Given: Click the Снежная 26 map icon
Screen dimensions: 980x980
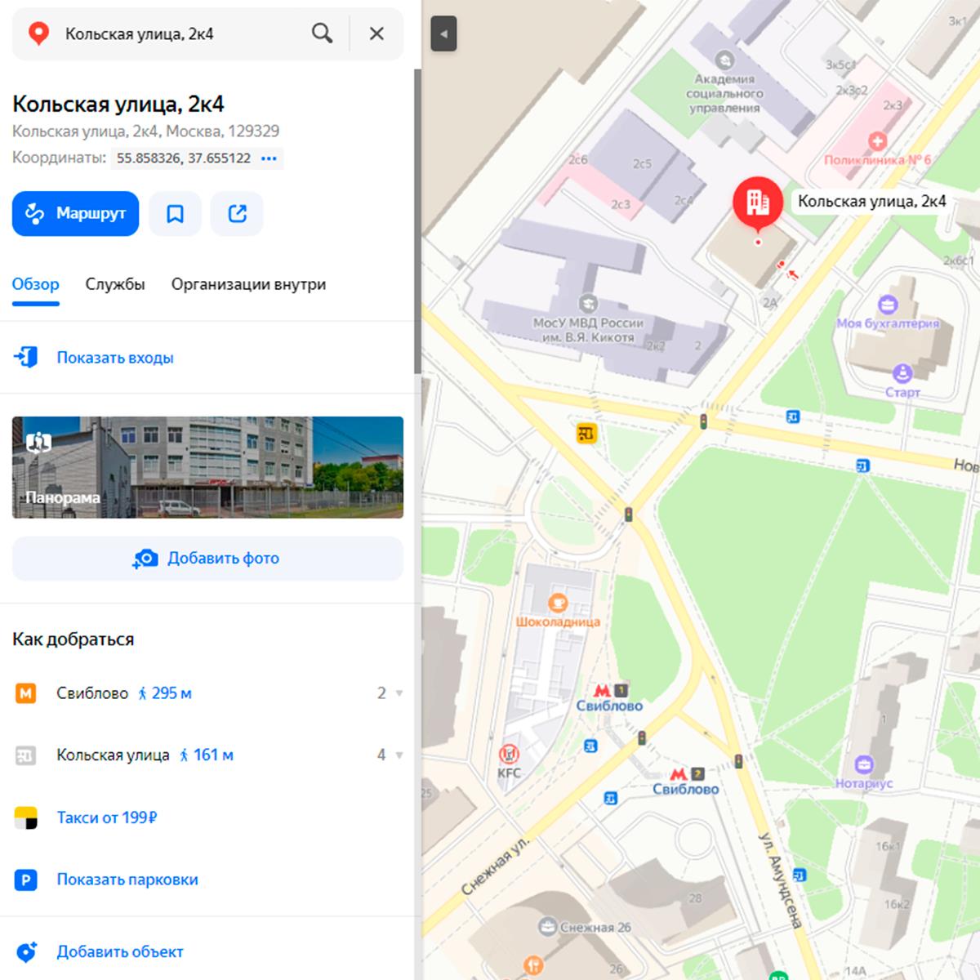Looking at the screenshot, I should point(548,927).
